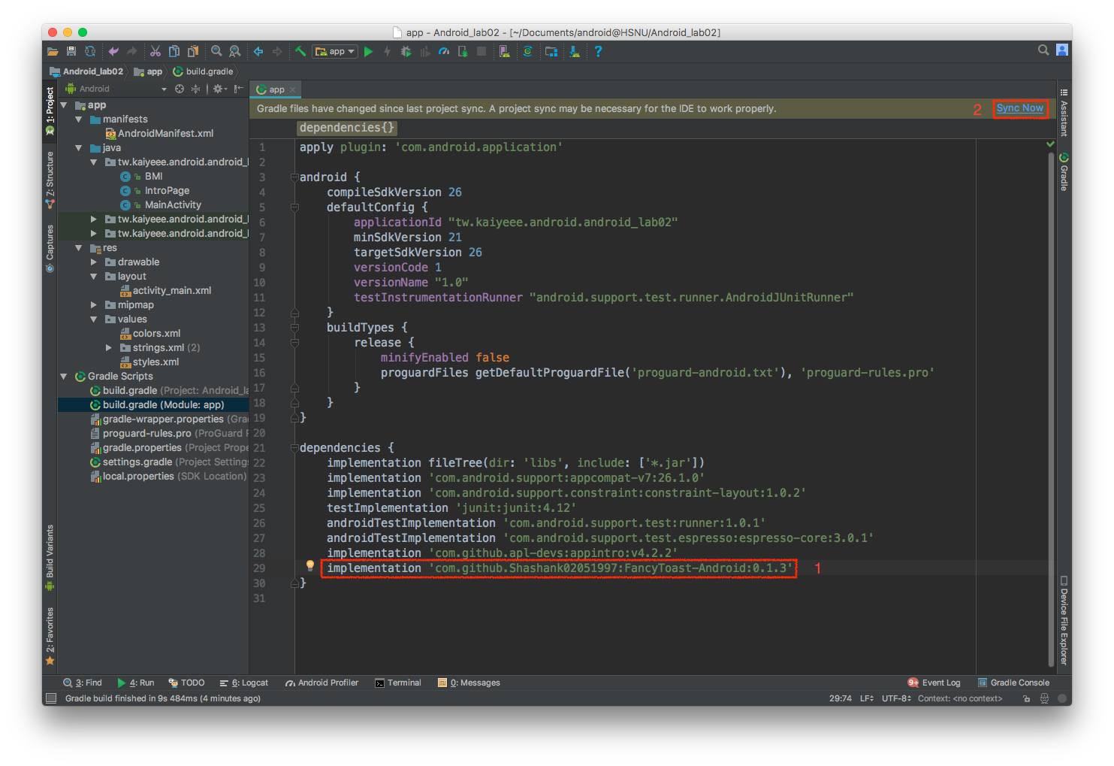Open the Android Profiler gauge icon in toolbar
Viewport: 1114px width, 766px height.
[444, 51]
